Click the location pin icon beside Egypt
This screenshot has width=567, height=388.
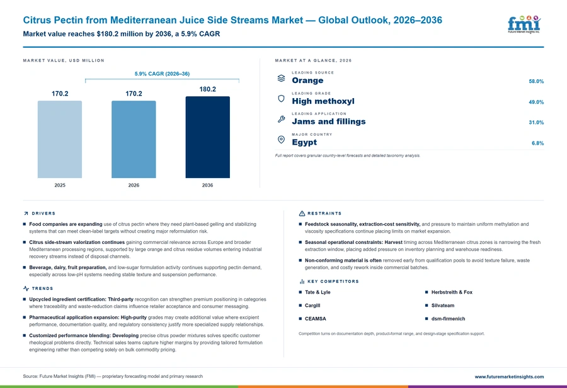point(281,140)
